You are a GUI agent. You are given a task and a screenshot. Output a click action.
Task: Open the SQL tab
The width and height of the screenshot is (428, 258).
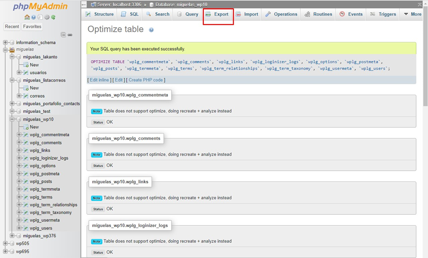130,14
